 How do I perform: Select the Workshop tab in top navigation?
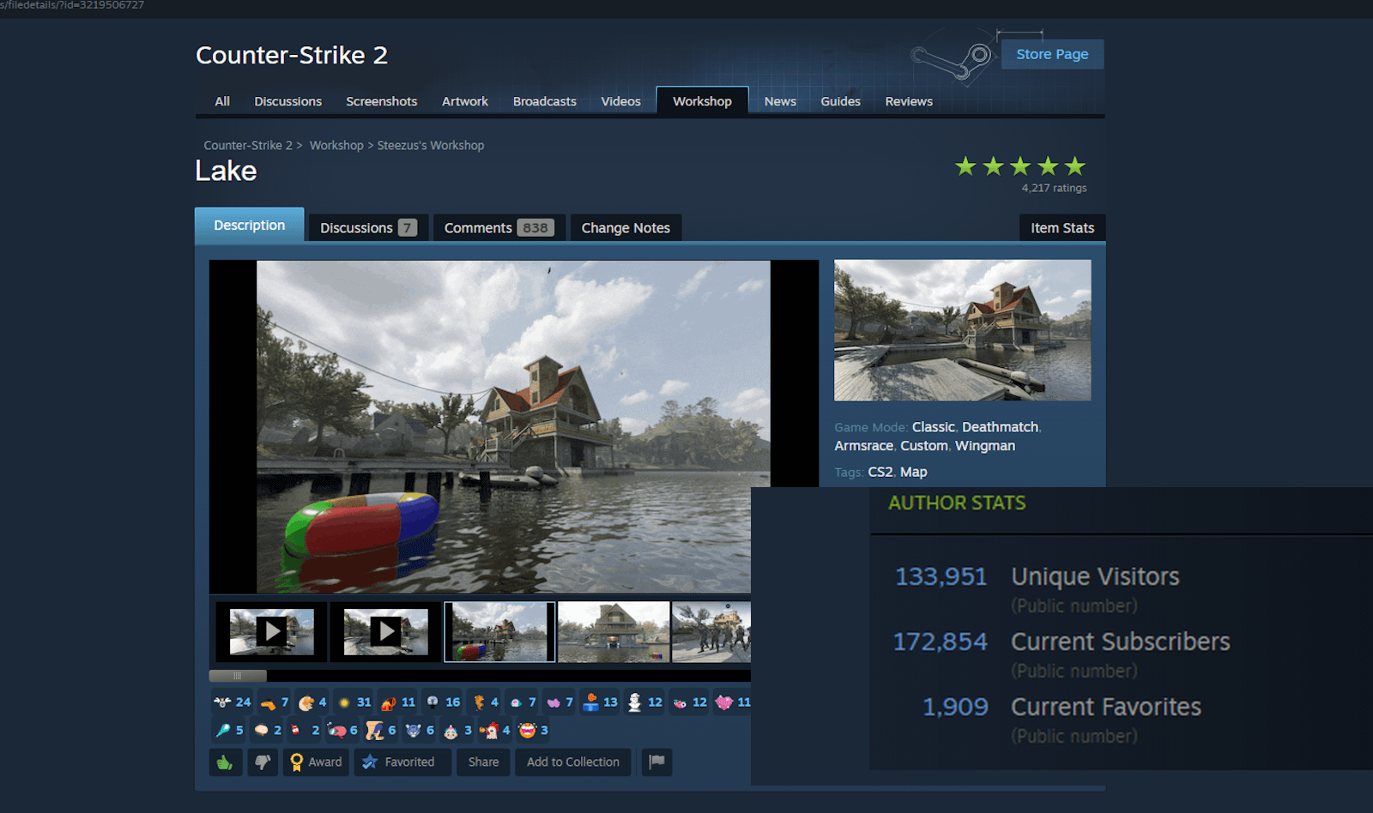(702, 101)
